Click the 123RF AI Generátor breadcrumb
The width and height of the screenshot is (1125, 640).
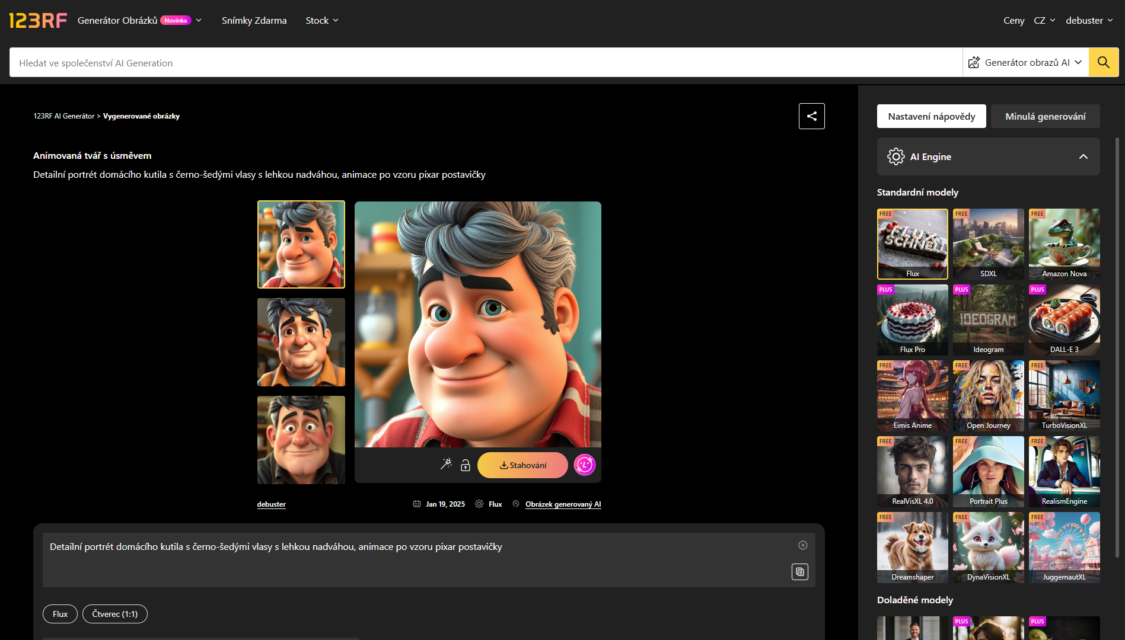[64, 116]
